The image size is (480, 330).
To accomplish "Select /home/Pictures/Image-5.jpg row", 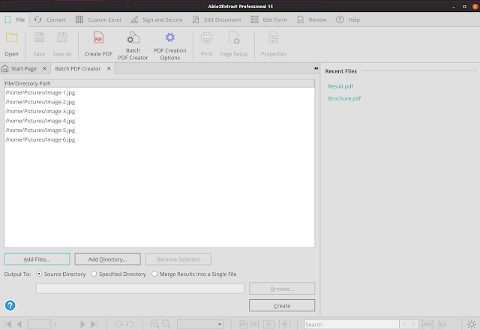I will pyautogui.click(x=159, y=130).
